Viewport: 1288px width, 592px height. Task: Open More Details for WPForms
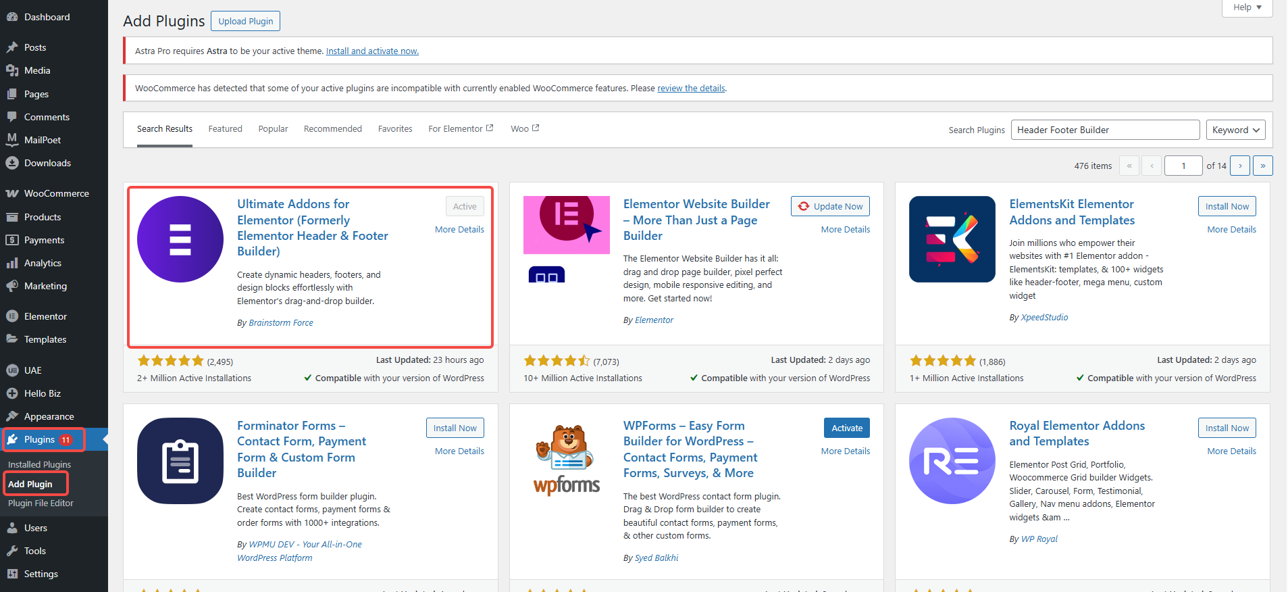[846, 451]
